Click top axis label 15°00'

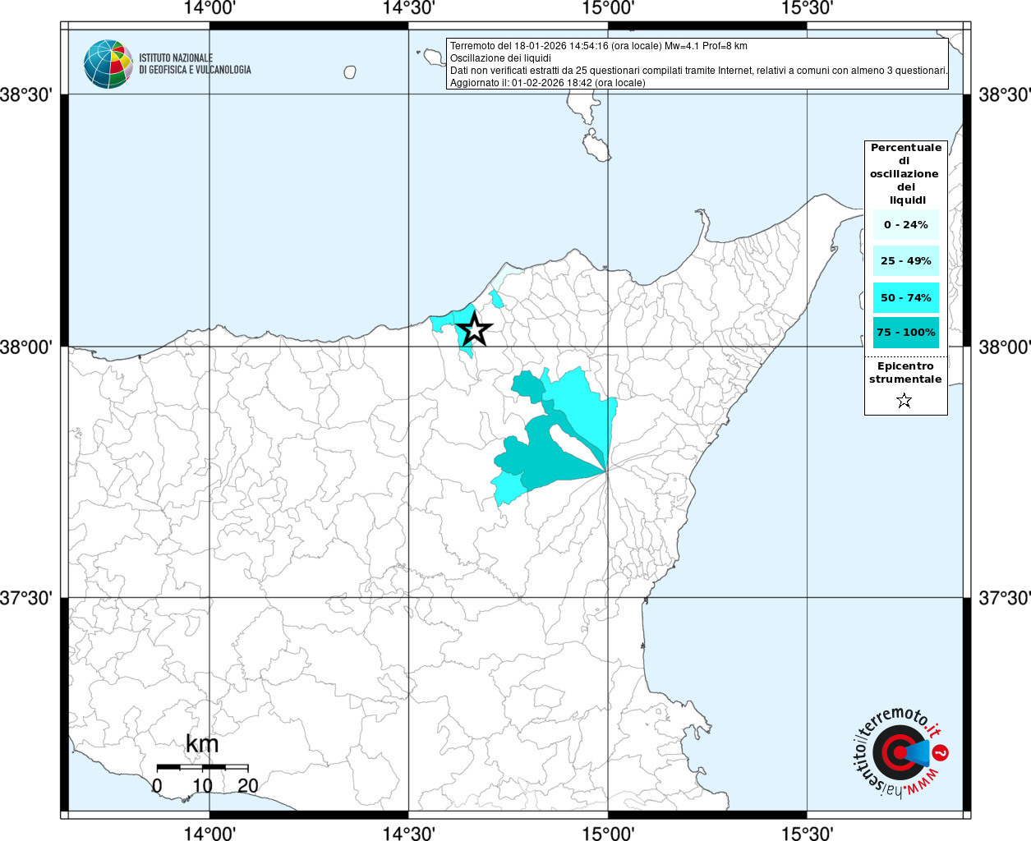608,9
